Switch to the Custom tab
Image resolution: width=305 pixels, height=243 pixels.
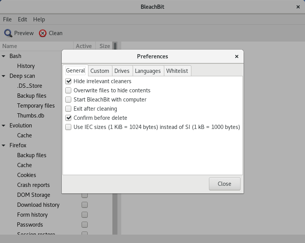click(x=100, y=71)
